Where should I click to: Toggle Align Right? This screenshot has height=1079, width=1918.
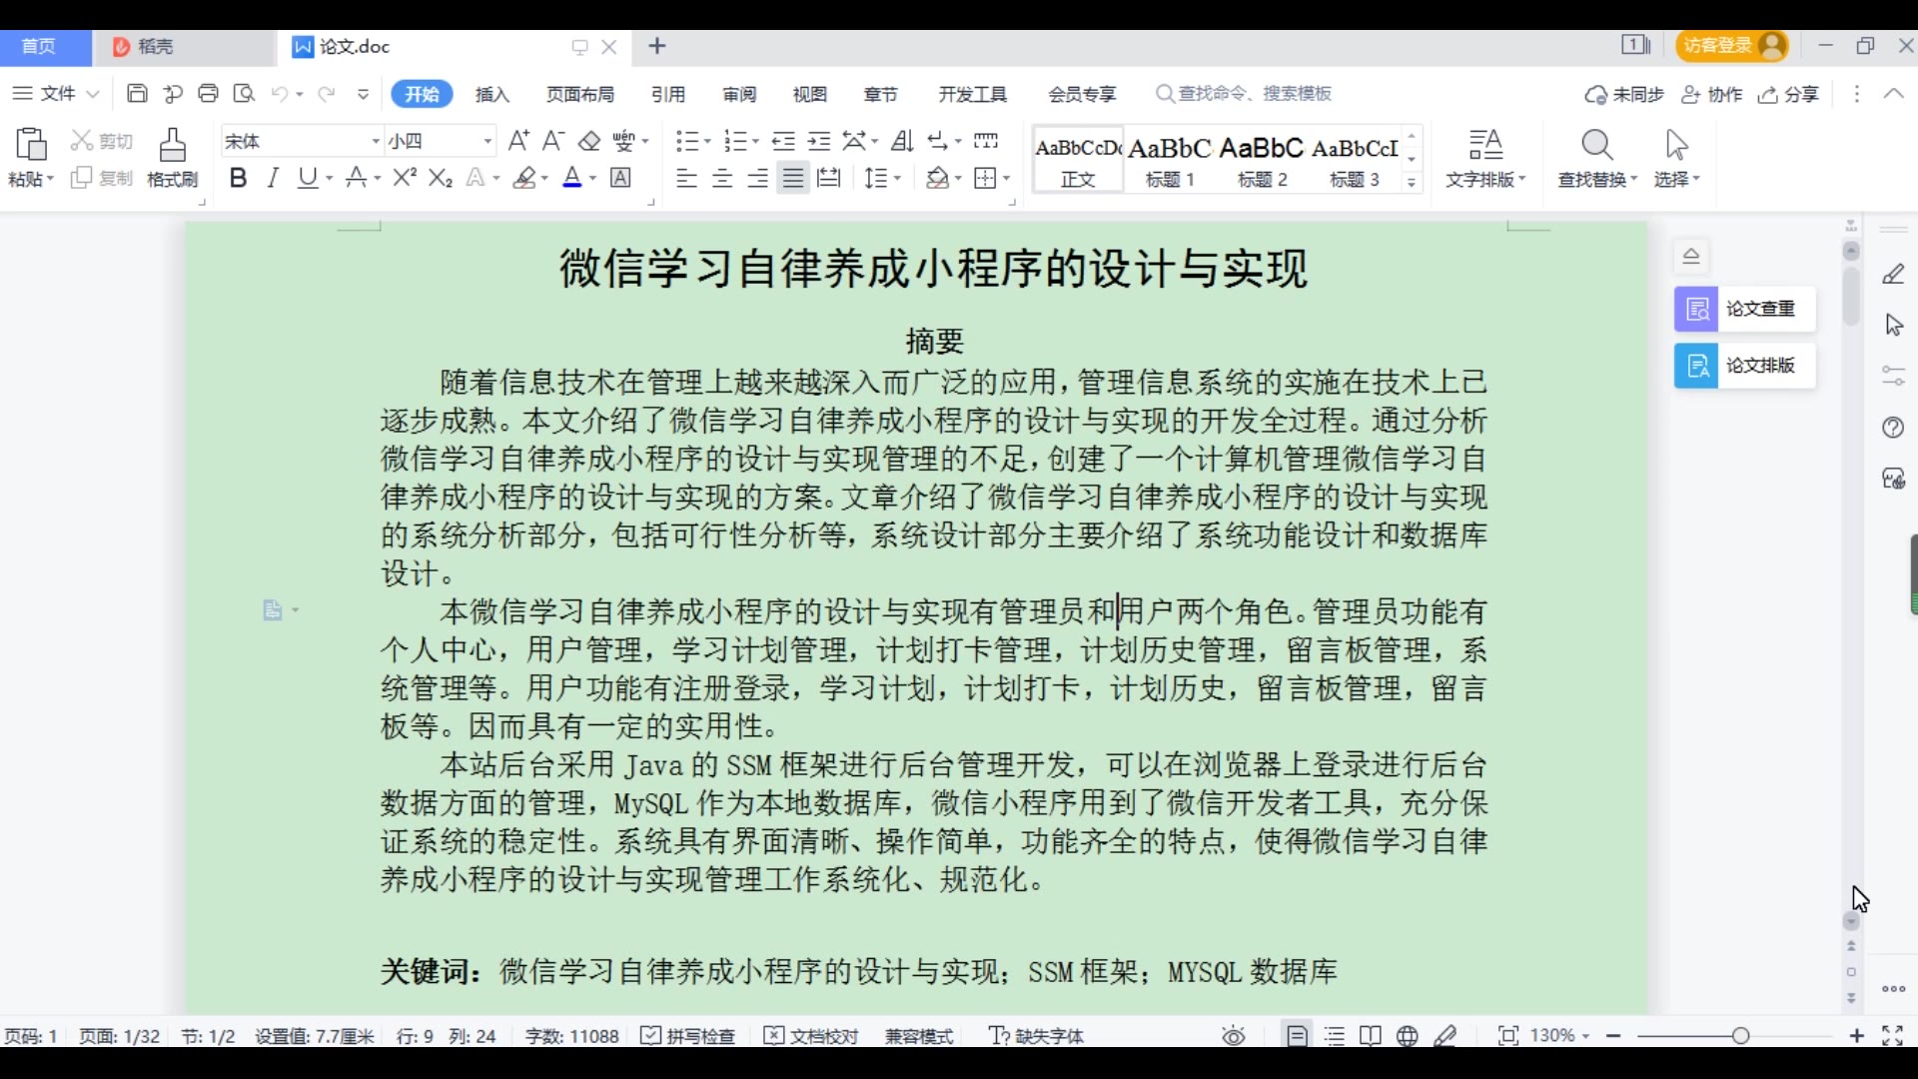(758, 178)
